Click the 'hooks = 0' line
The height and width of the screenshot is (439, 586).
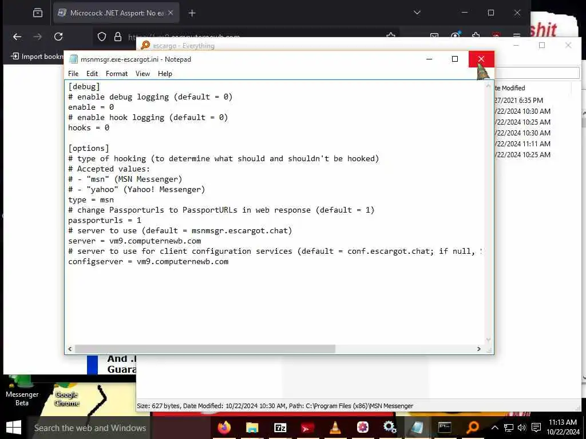coord(89,127)
